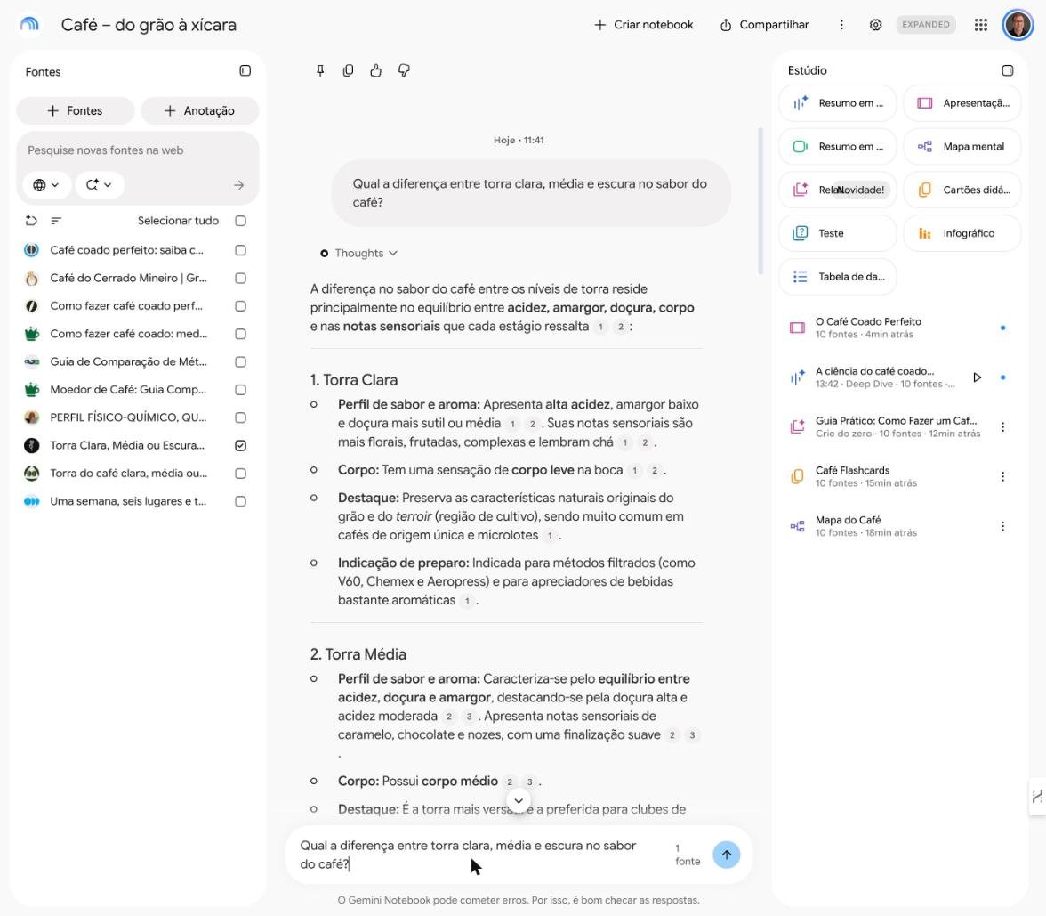Open the Google apps grid
Viewport: 1046px width, 916px height.
(980, 25)
